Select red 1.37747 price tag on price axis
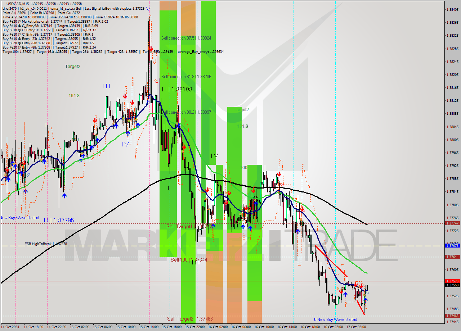This screenshot has width=461, height=331. tap(452, 223)
